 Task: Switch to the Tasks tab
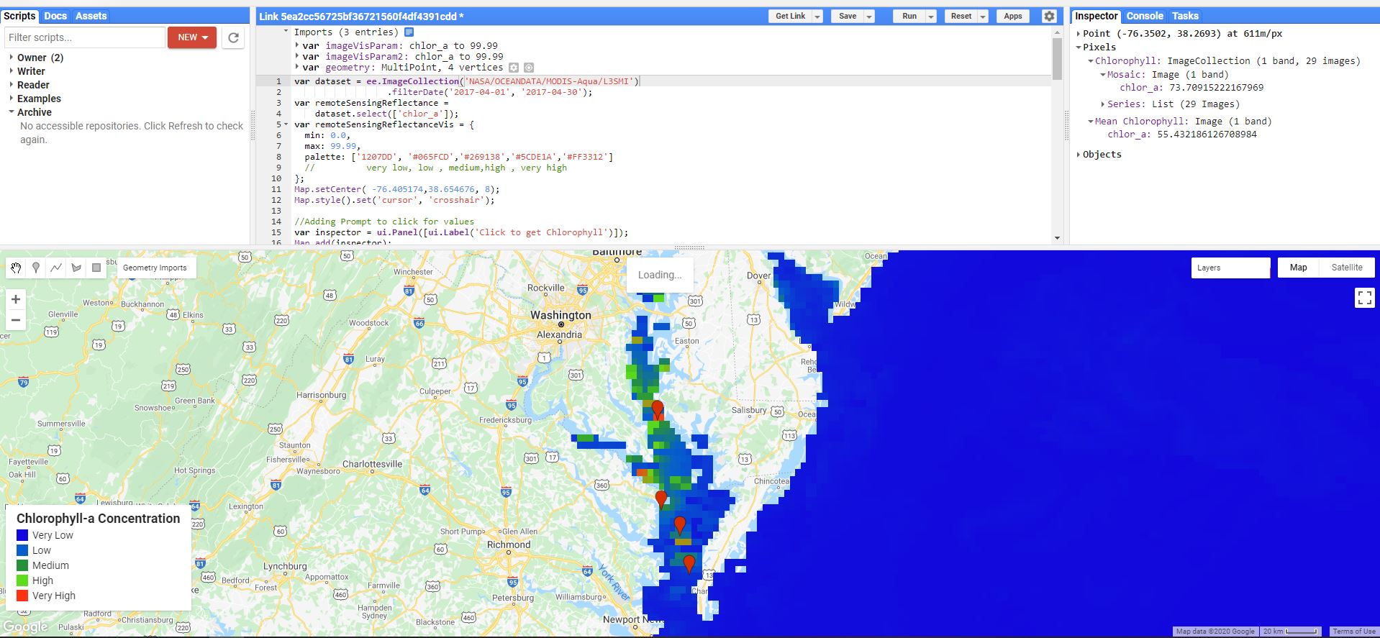point(1185,16)
